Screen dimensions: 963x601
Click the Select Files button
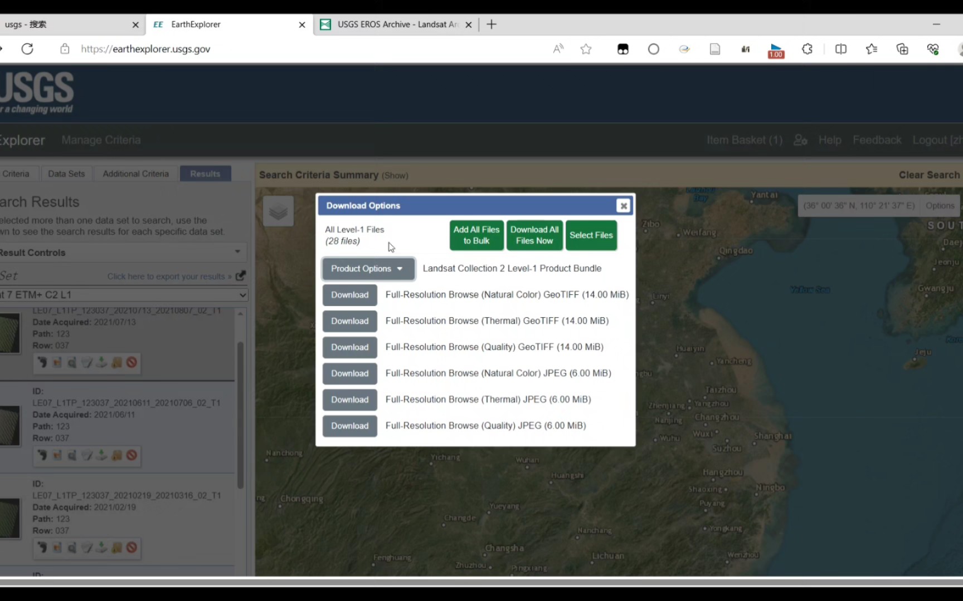click(x=591, y=235)
